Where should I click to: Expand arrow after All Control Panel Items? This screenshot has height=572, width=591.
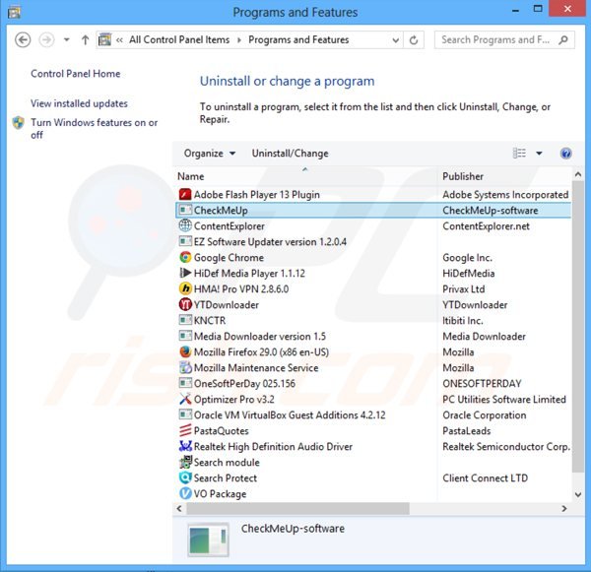click(x=239, y=40)
